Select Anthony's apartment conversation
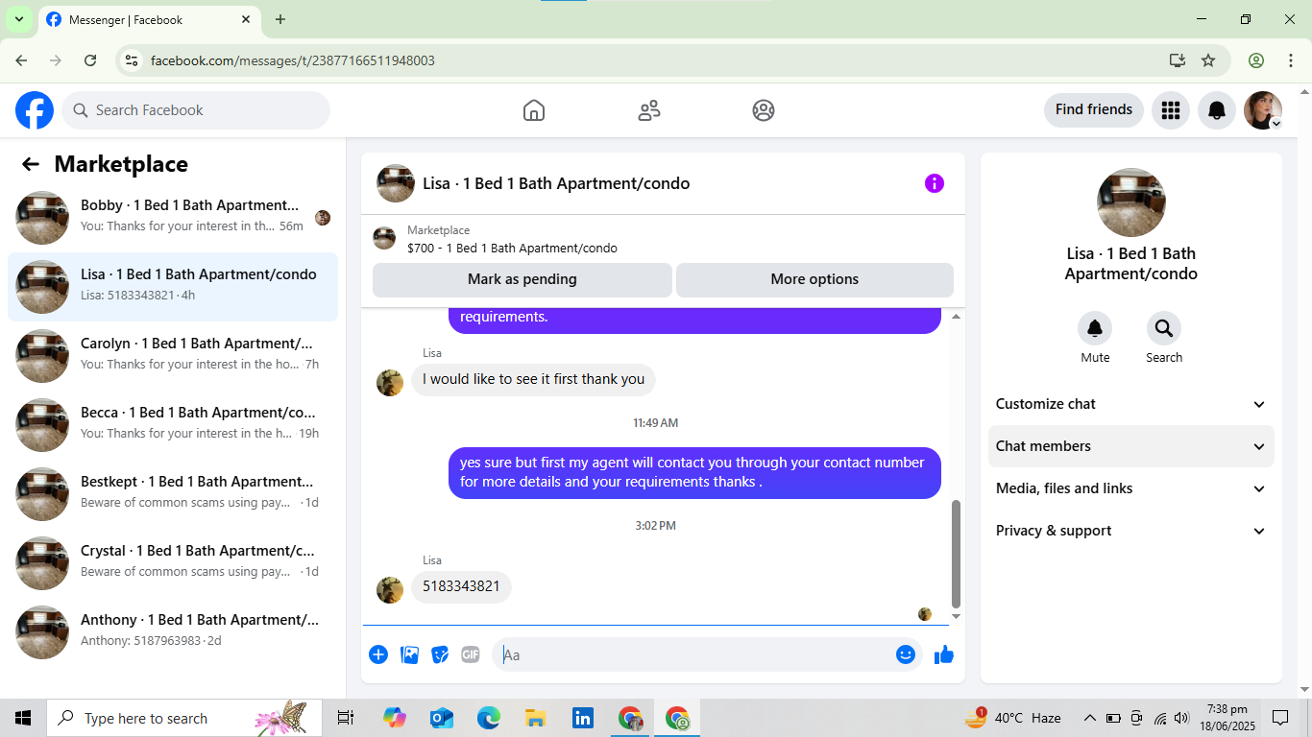Viewport: 1312px width, 737px height. (x=173, y=632)
